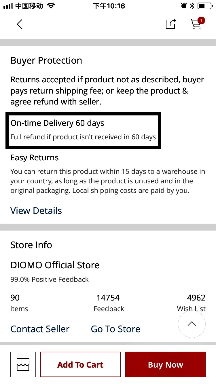Image resolution: width=216 pixels, height=384 pixels.
Task: Open the share icon
Action: [171, 24]
